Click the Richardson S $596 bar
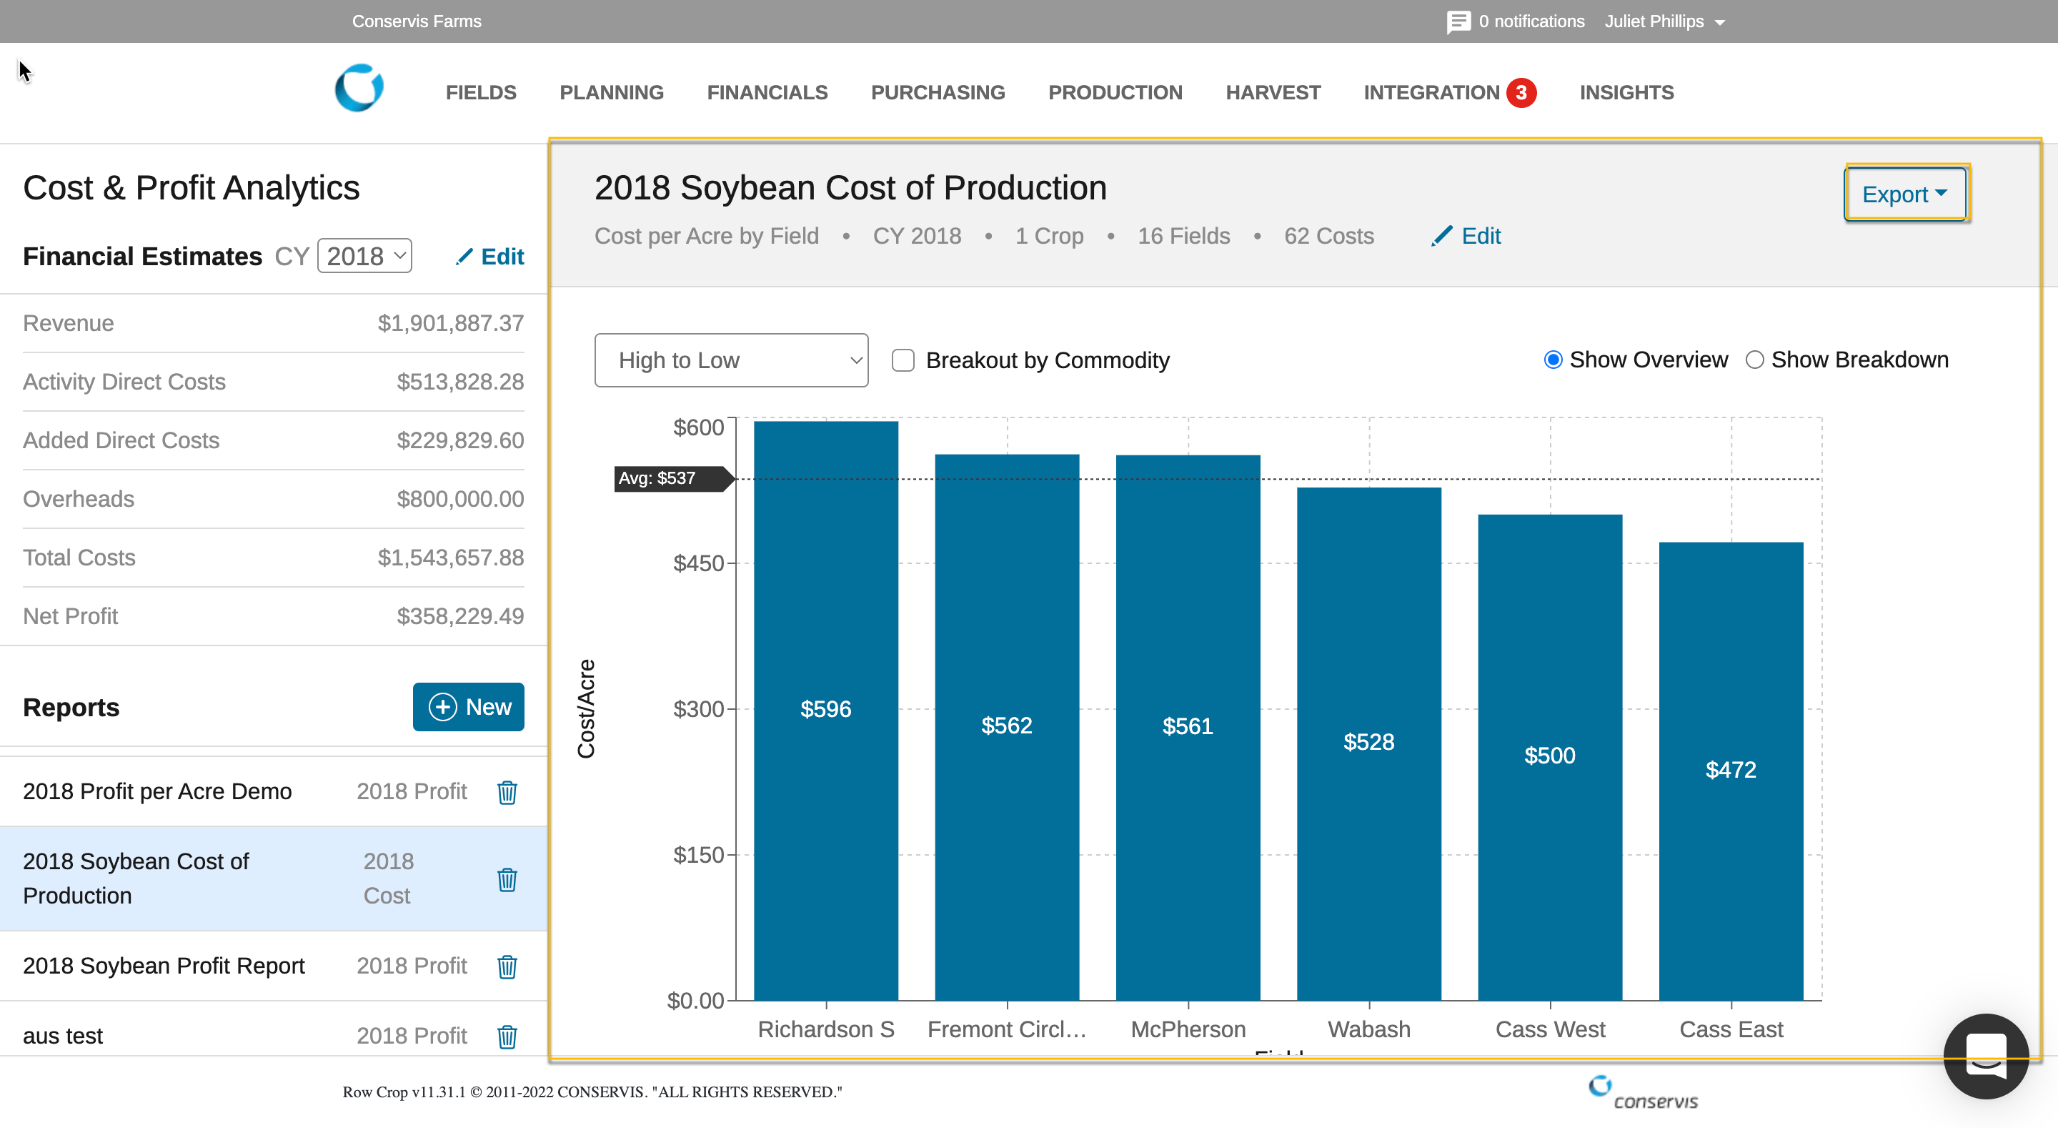Viewport: 2058px width, 1128px height. [x=825, y=708]
